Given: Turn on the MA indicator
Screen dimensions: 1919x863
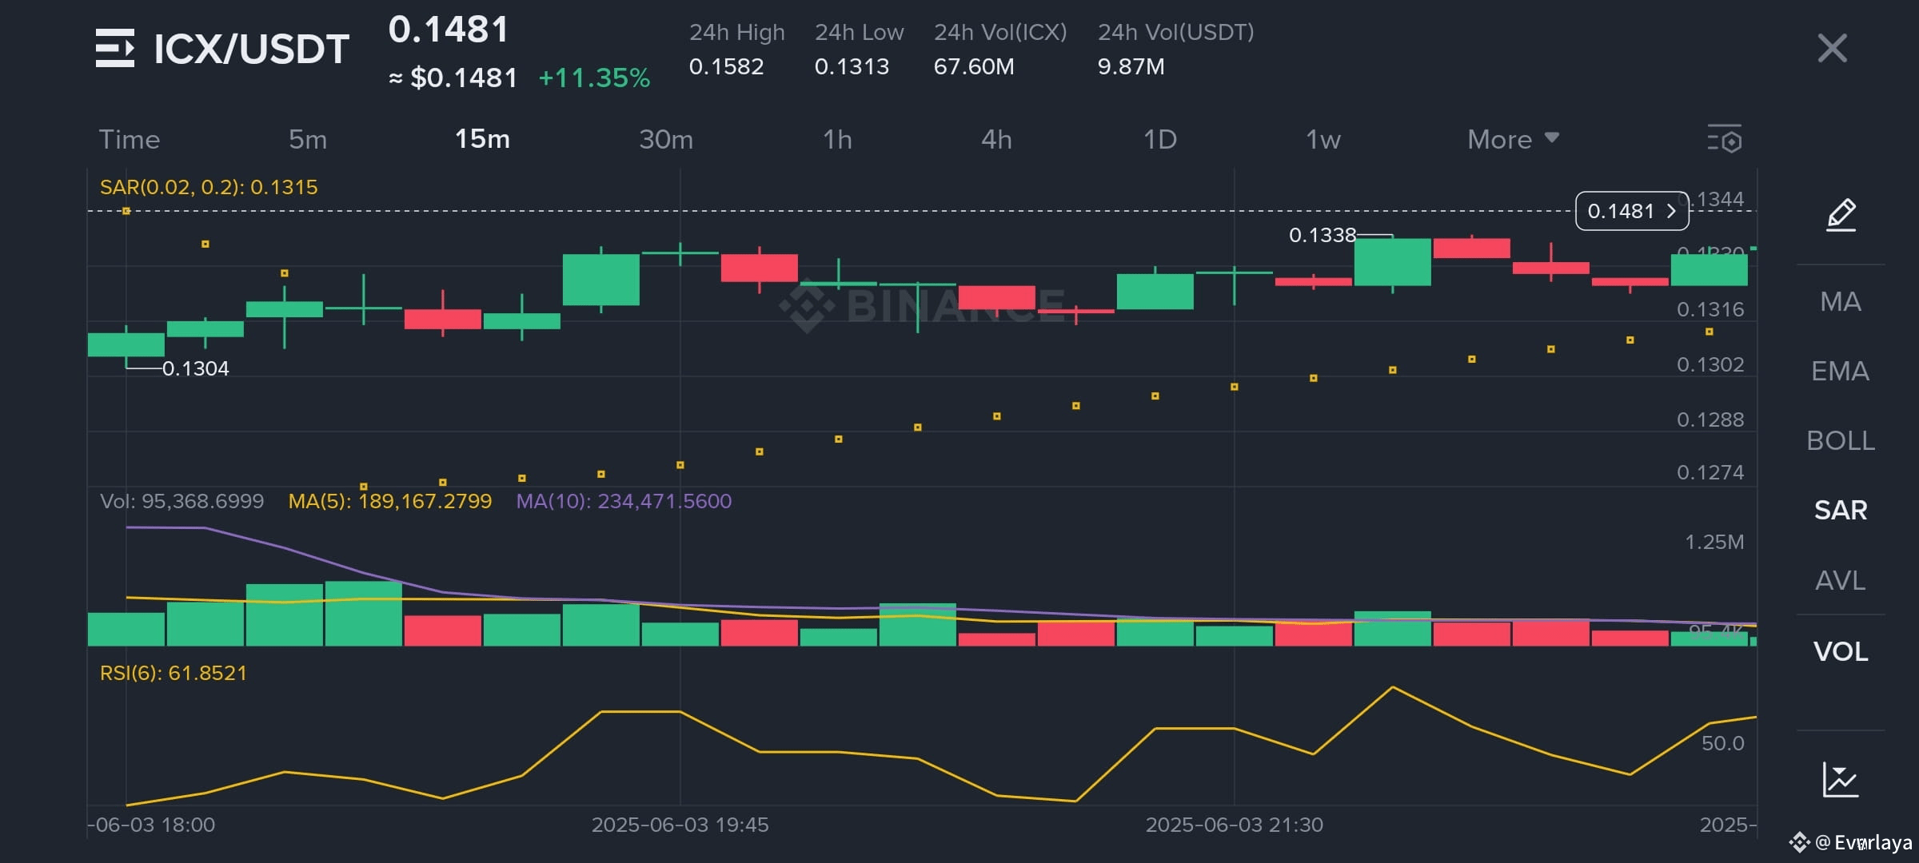Looking at the screenshot, I should coord(1840,301).
